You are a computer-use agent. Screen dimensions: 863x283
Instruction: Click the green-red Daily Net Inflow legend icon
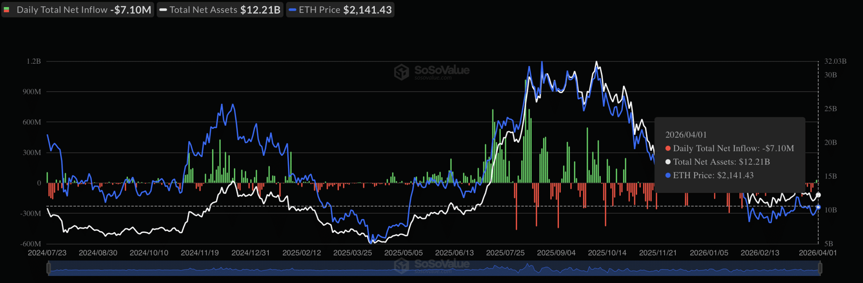click(x=6, y=10)
